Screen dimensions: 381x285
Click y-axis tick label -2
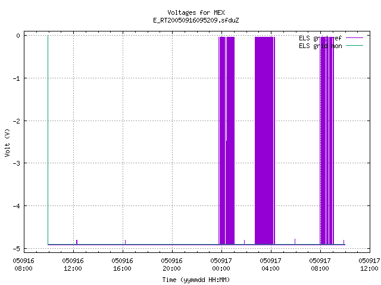tap(16, 121)
